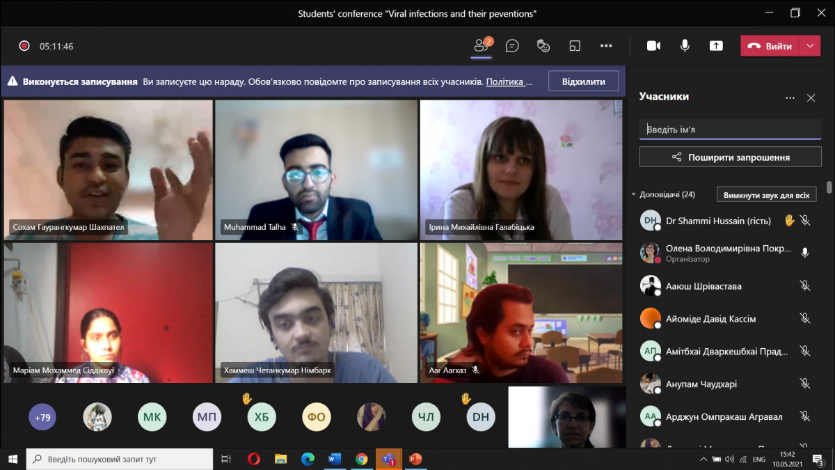Show the +79 additional participants
The width and height of the screenshot is (835, 470).
click(42, 418)
